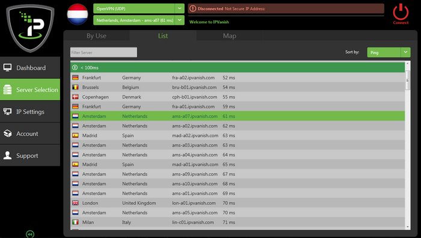
Task: Click the United Kingdom country cell
Action: [x=139, y=203]
